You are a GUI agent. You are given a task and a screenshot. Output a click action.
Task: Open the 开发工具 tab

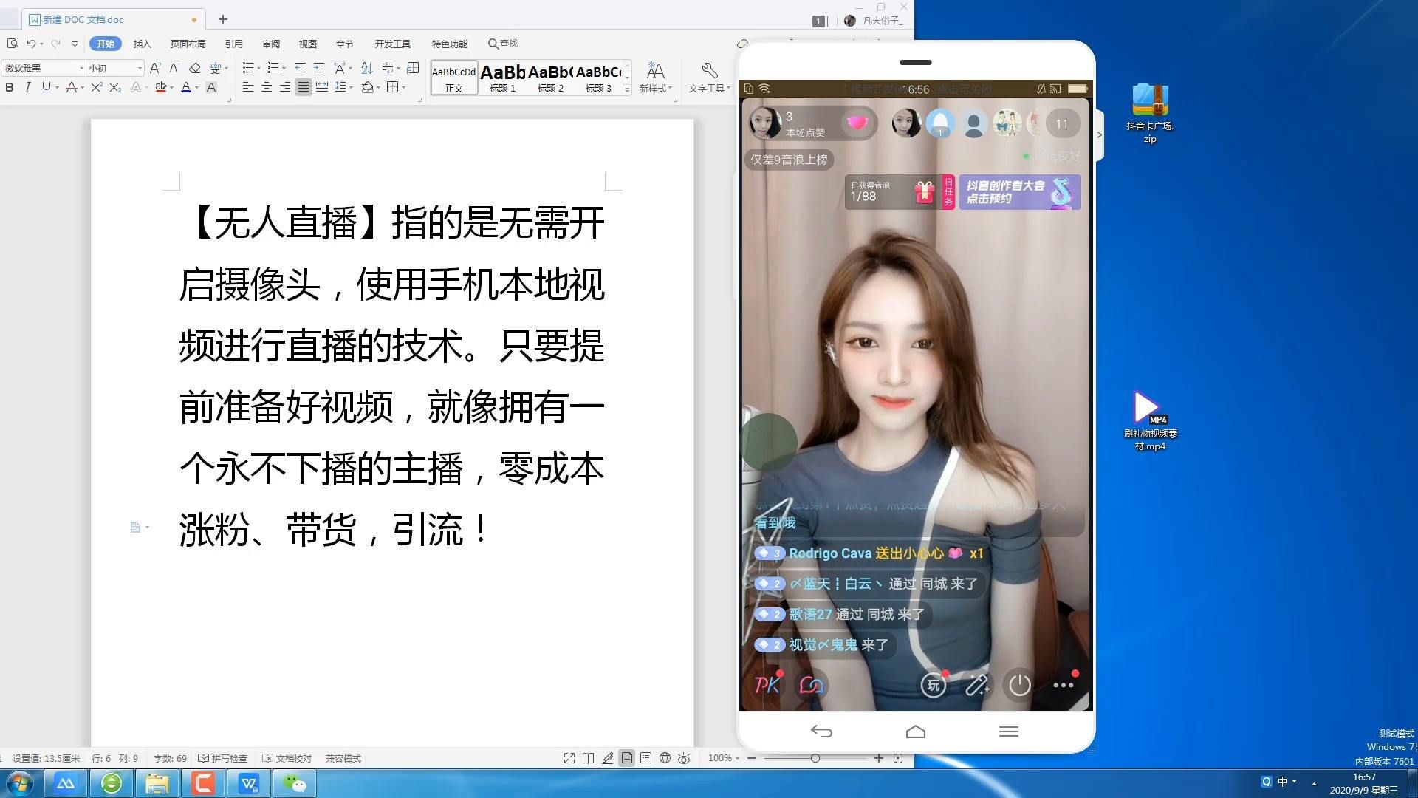click(x=392, y=44)
